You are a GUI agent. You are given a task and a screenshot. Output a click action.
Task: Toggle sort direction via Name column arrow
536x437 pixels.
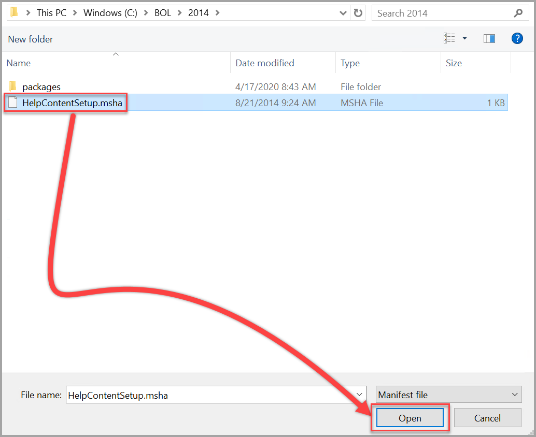[x=116, y=54]
